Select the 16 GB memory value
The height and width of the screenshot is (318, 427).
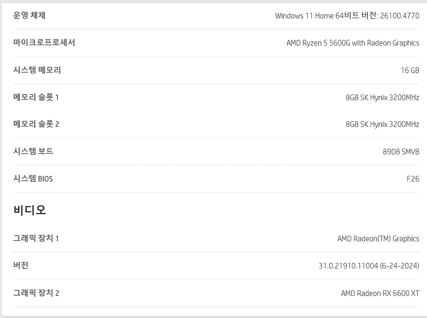click(410, 70)
